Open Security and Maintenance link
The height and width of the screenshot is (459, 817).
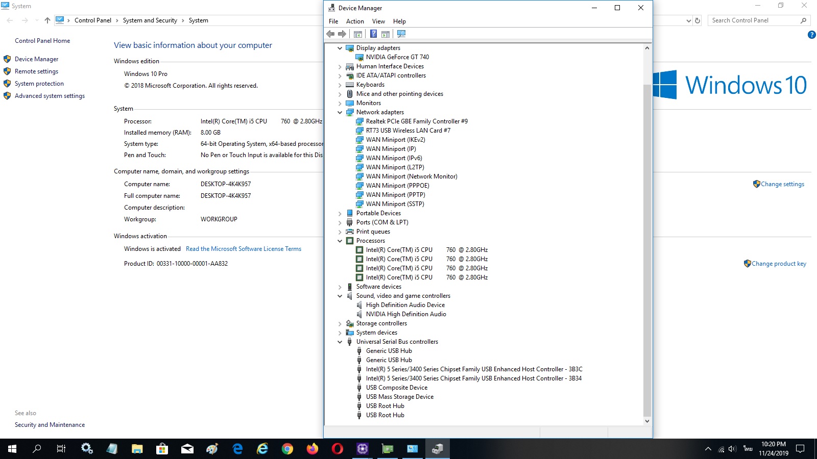50,425
